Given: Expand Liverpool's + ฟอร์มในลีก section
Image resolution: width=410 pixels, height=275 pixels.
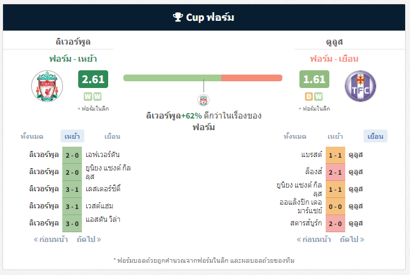Looking at the screenshot, I should (93, 109).
